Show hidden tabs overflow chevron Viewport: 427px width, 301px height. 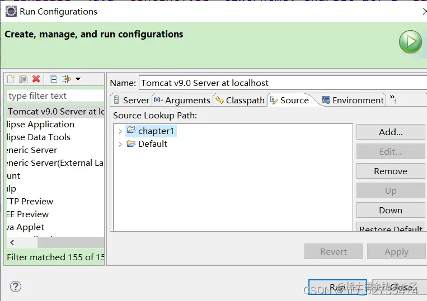tap(393, 99)
